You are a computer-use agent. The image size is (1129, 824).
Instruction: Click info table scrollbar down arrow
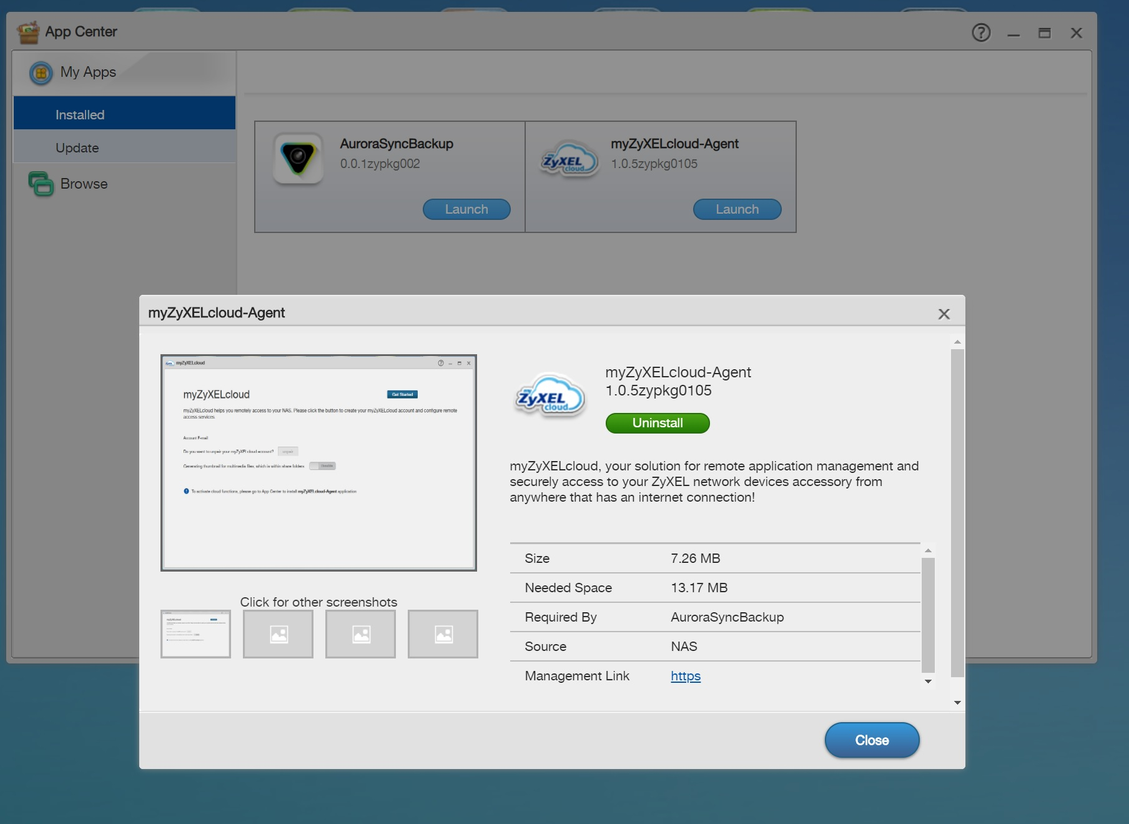click(928, 682)
